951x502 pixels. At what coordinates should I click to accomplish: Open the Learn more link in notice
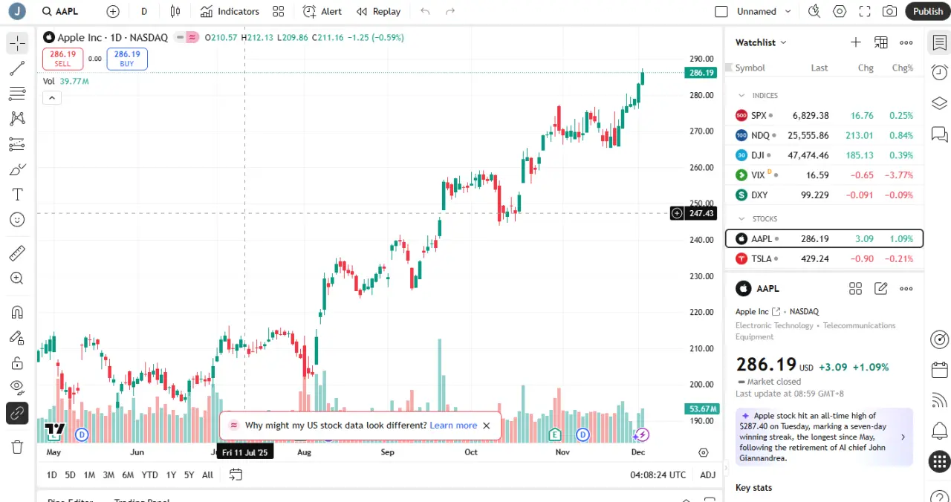click(x=453, y=426)
